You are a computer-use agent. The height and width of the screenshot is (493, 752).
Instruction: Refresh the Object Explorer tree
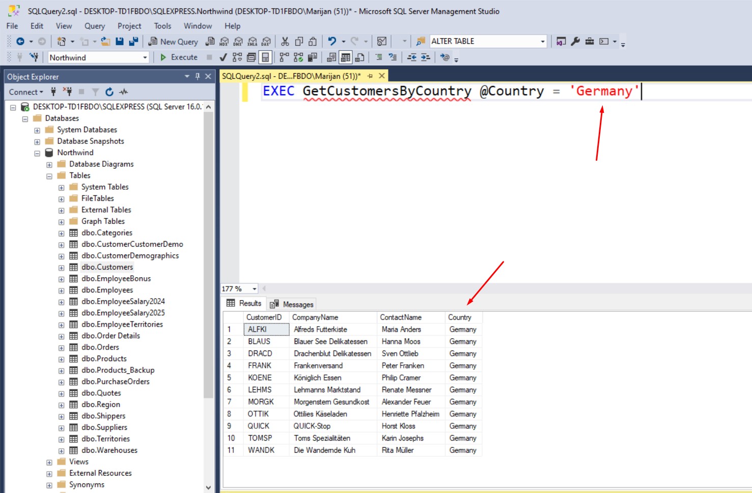click(x=109, y=92)
